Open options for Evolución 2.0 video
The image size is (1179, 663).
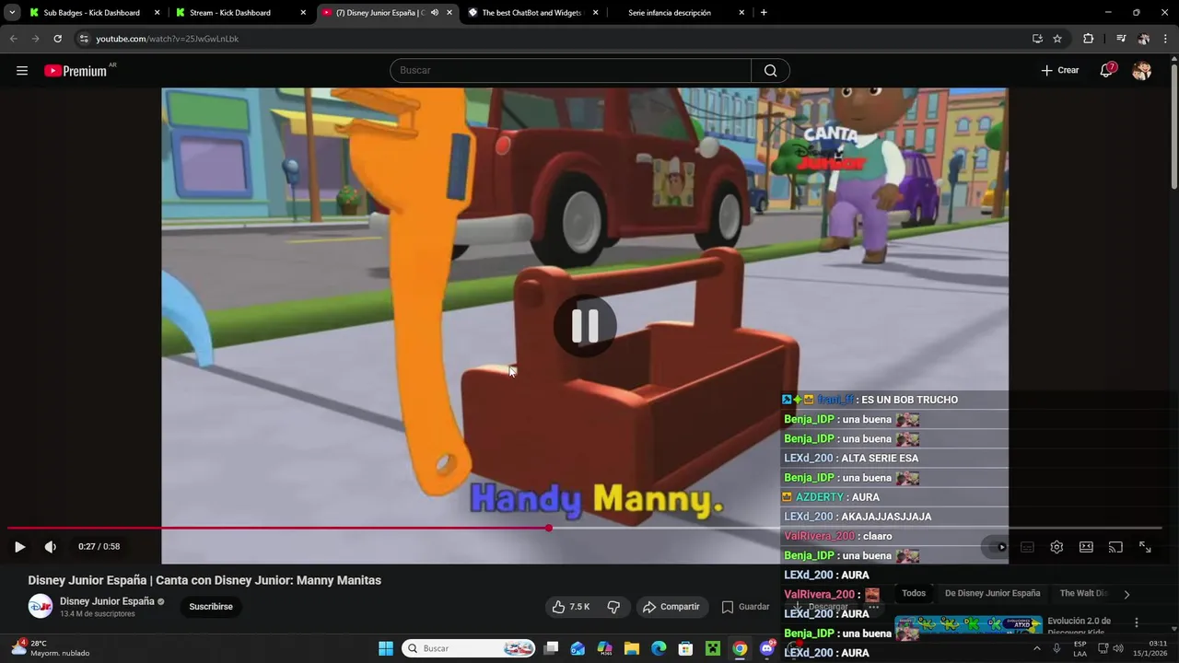click(1137, 622)
